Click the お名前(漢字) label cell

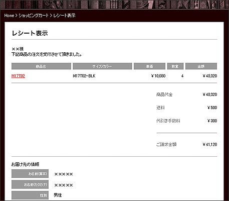[30, 173]
